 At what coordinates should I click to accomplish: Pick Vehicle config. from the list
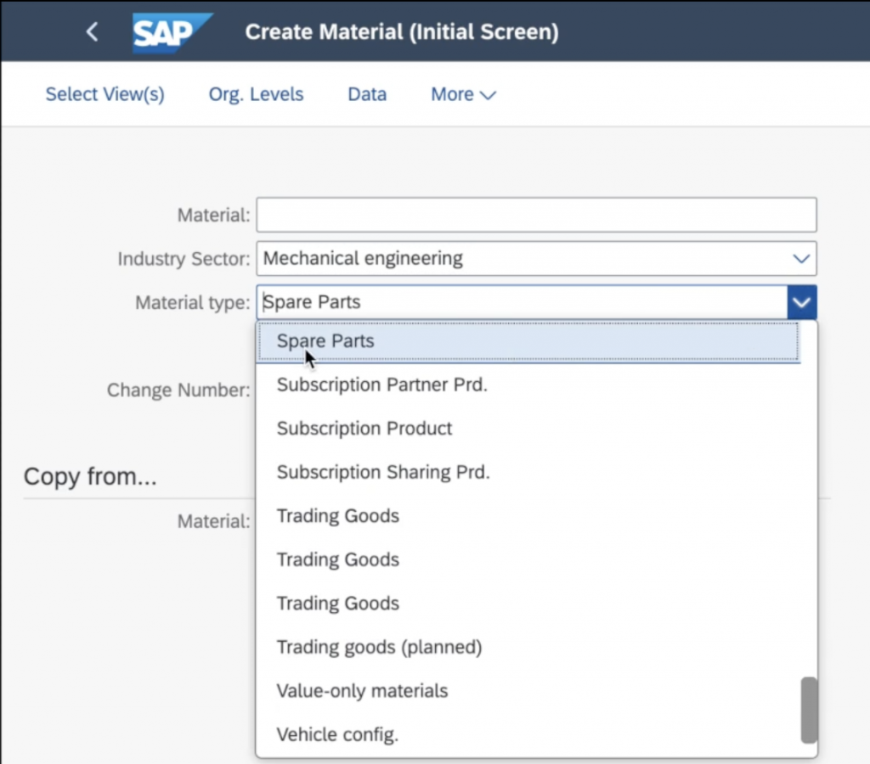[337, 734]
